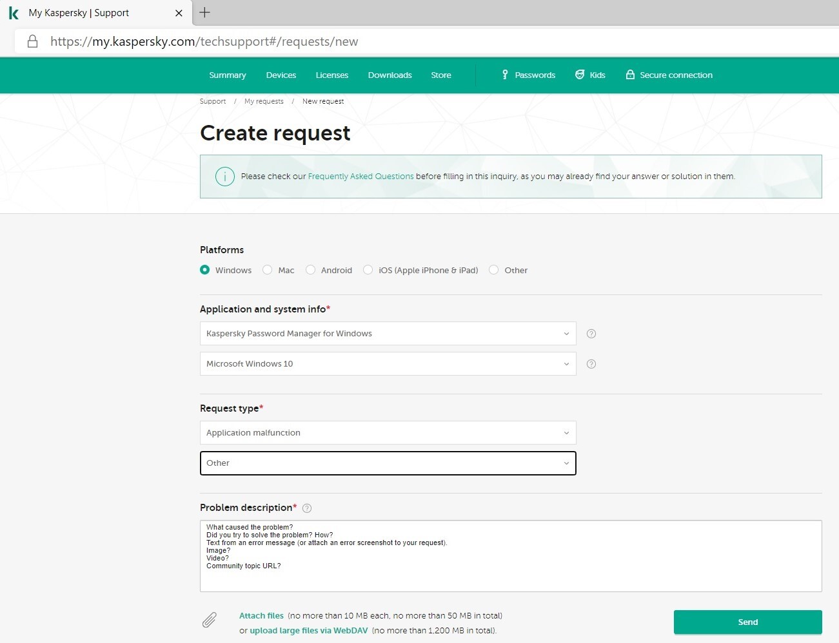Image resolution: width=839 pixels, height=643 pixels.
Task: Expand the Microsoft Windows 10 dropdown
Action: point(388,364)
